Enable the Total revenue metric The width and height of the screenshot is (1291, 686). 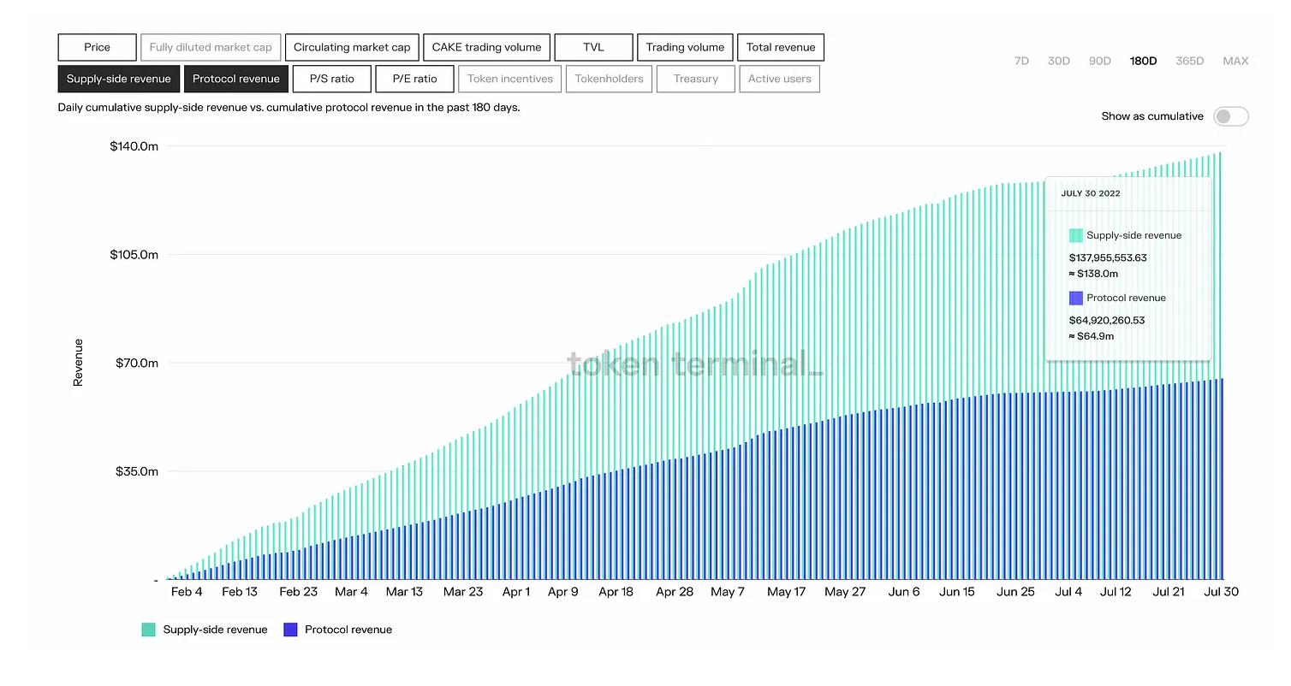[781, 47]
